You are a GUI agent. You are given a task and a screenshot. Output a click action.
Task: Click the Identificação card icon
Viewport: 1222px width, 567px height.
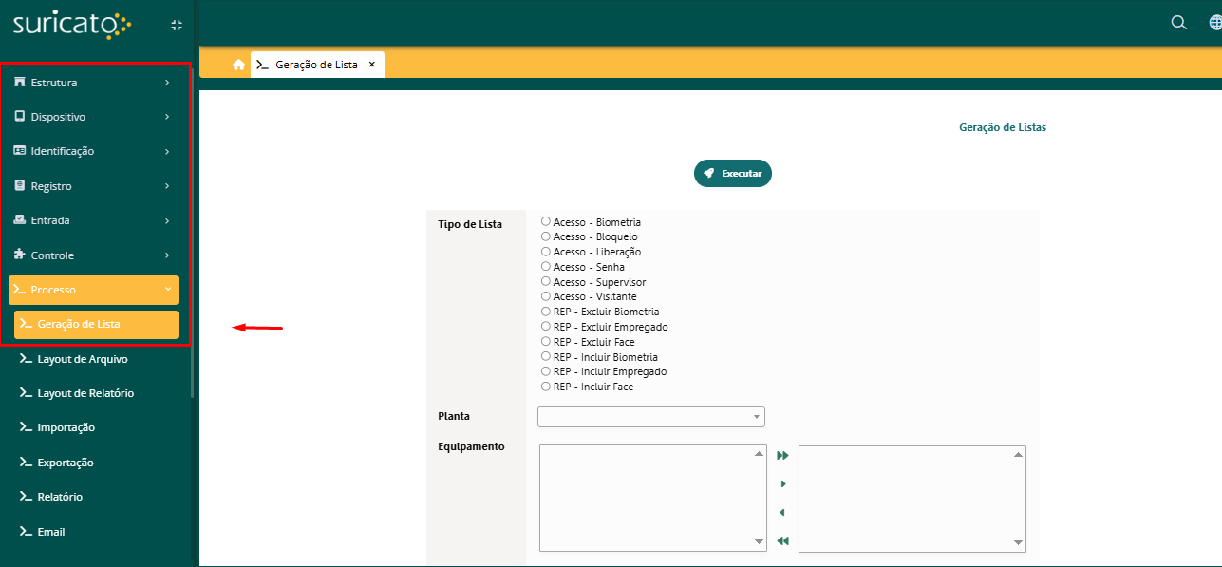20,151
